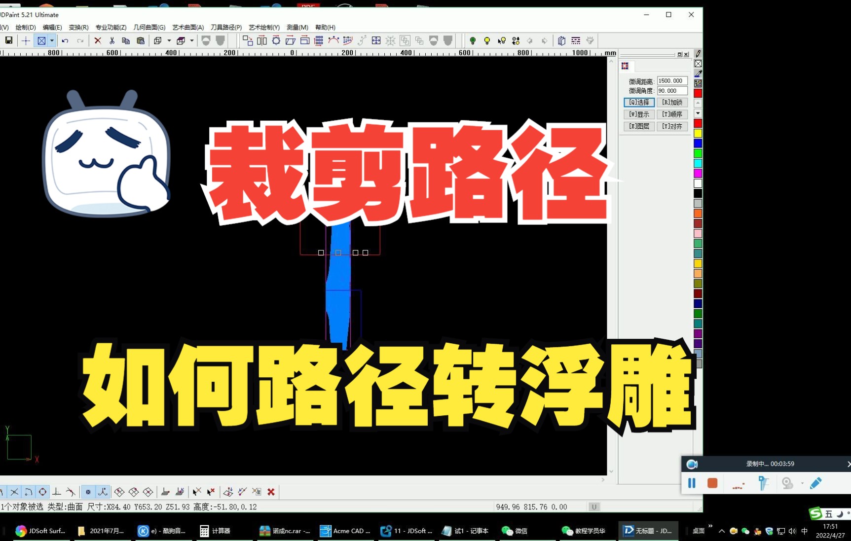
Task: Select the delete red X icon on bottom toolbar
Action: (271, 492)
